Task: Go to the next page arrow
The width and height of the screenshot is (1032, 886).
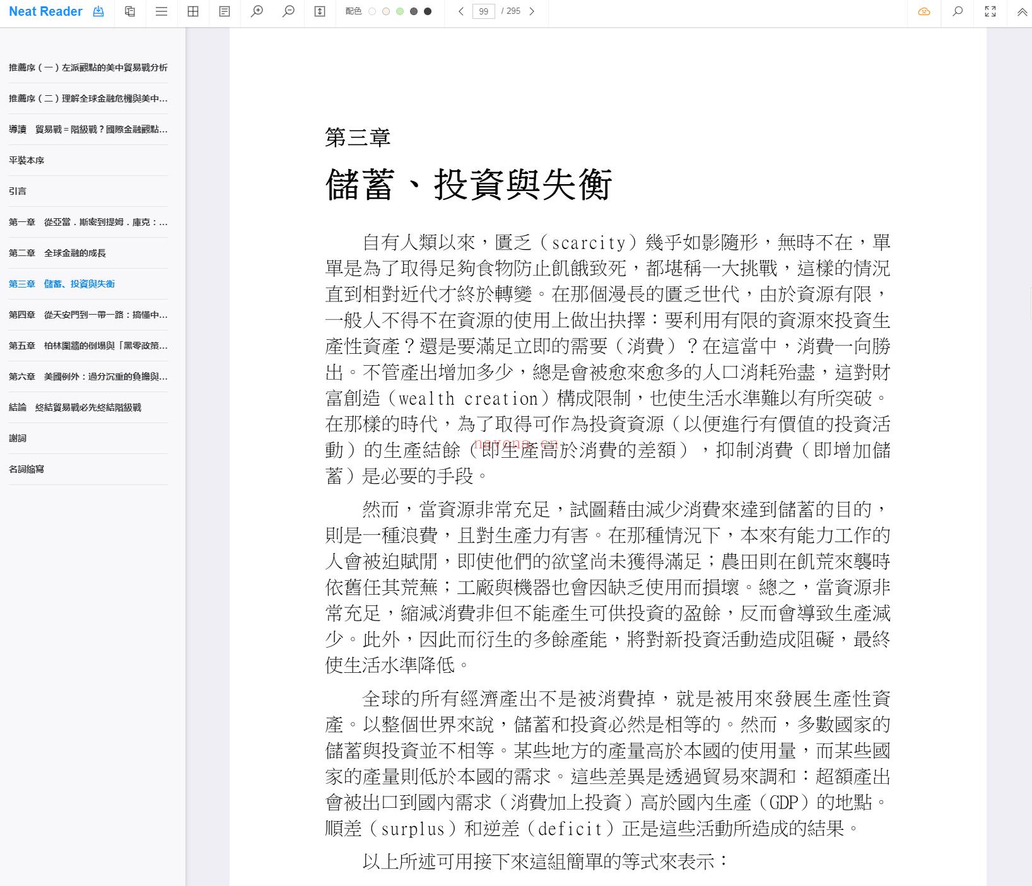Action: [x=532, y=11]
